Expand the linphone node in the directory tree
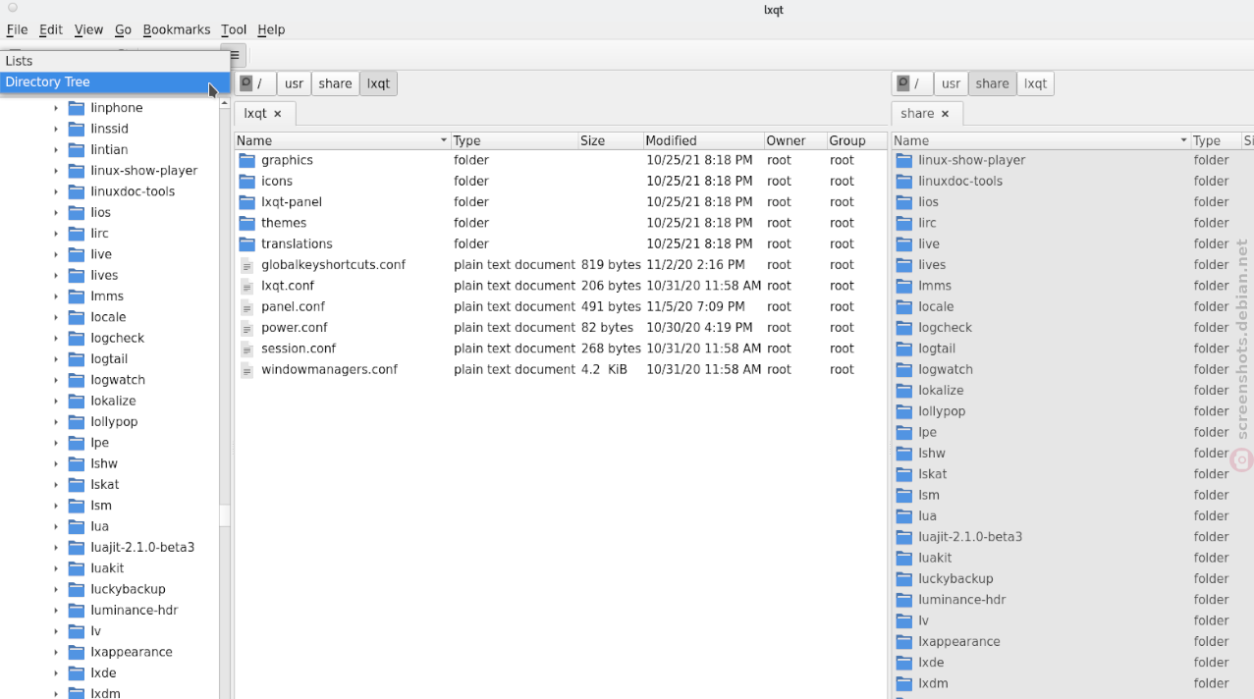 click(x=56, y=108)
